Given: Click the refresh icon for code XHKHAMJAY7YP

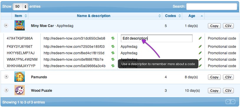Looking at the screenshot, I should [113, 66].
